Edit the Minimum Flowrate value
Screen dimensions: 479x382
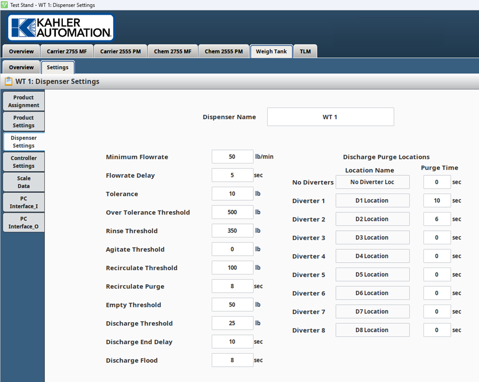coord(232,157)
